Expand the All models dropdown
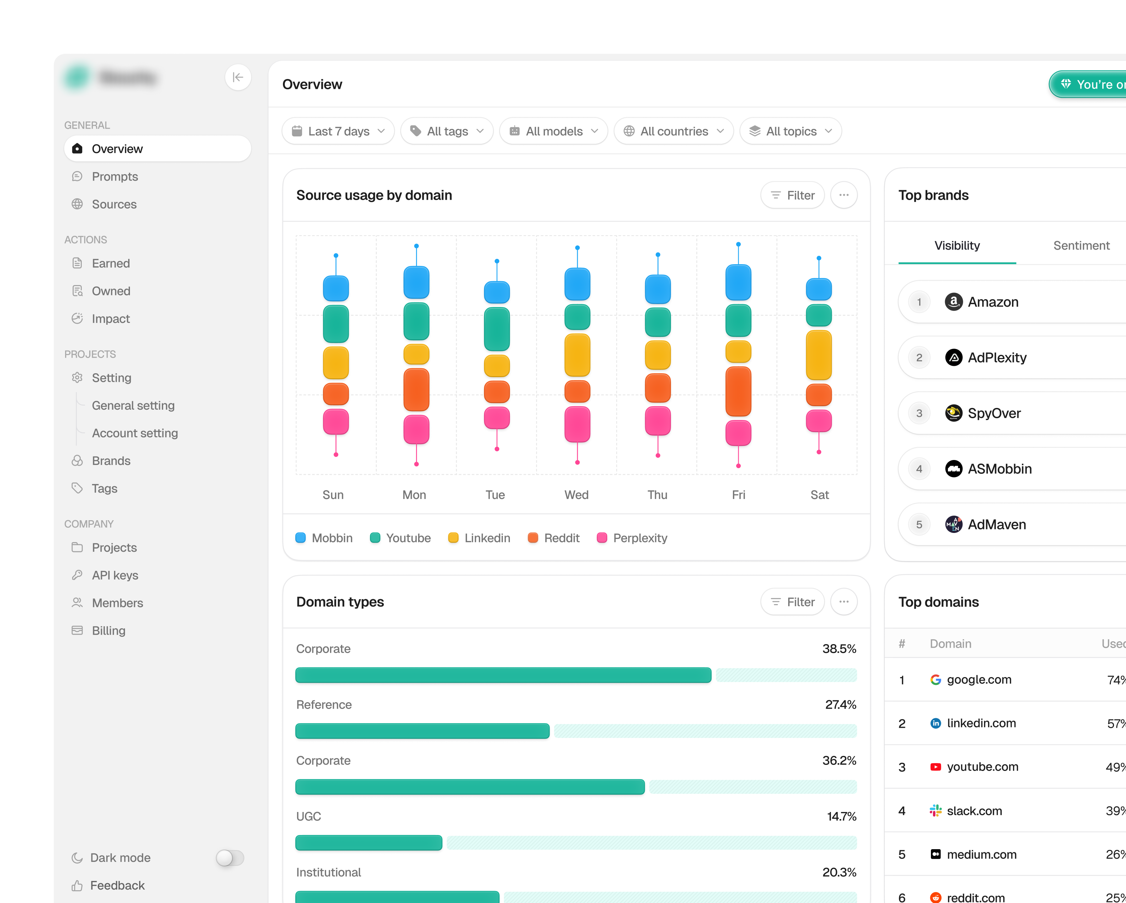The width and height of the screenshot is (1126, 903). [553, 131]
